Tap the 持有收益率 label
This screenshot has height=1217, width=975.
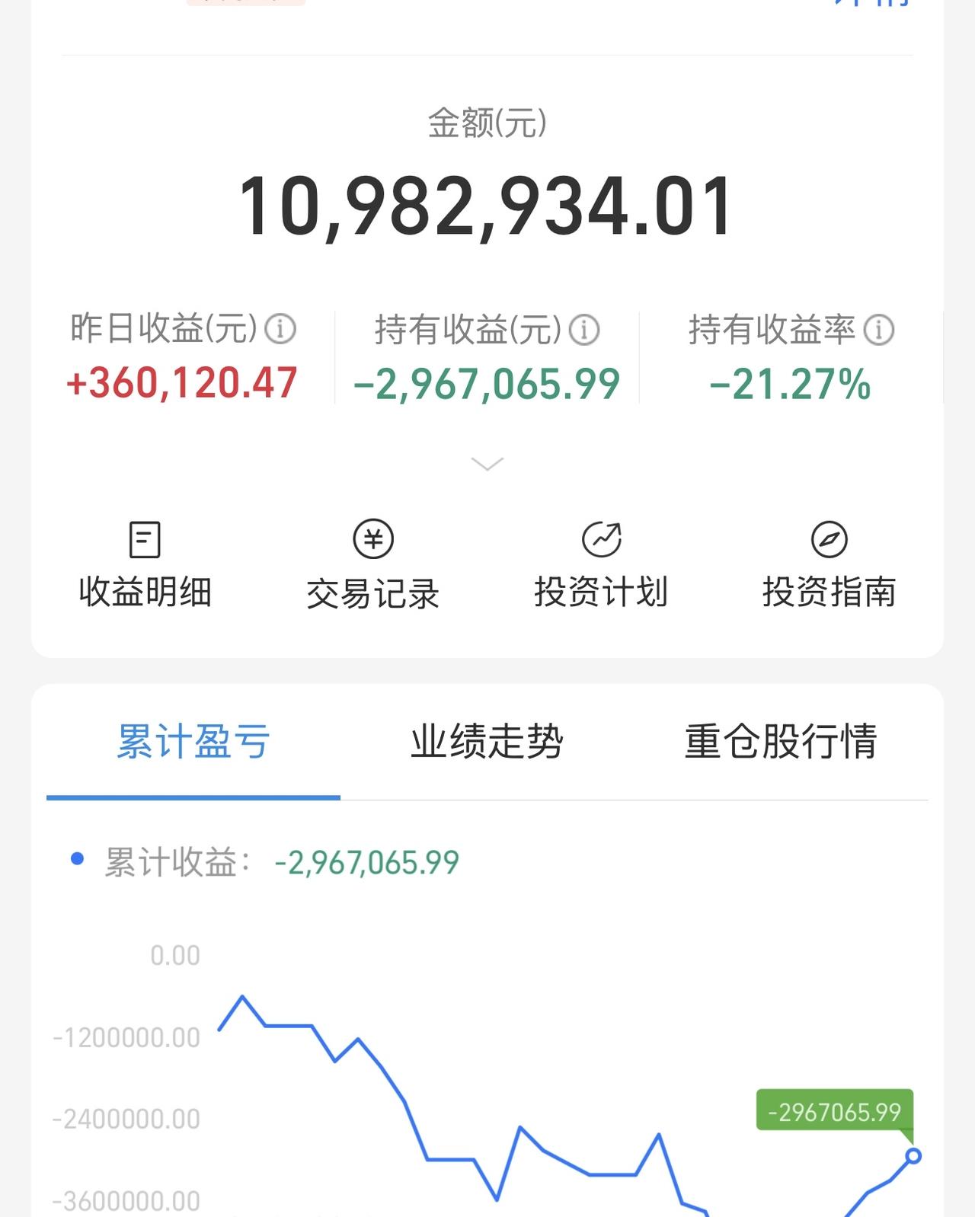[x=772, y=330]
